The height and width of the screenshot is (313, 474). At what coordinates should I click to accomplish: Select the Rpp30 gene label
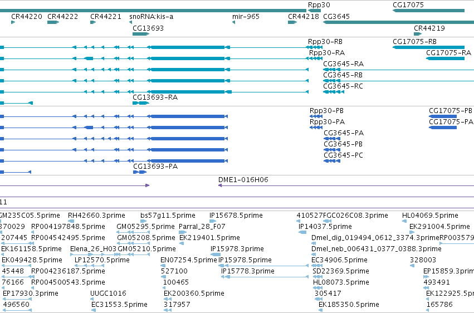click(319, 5)
